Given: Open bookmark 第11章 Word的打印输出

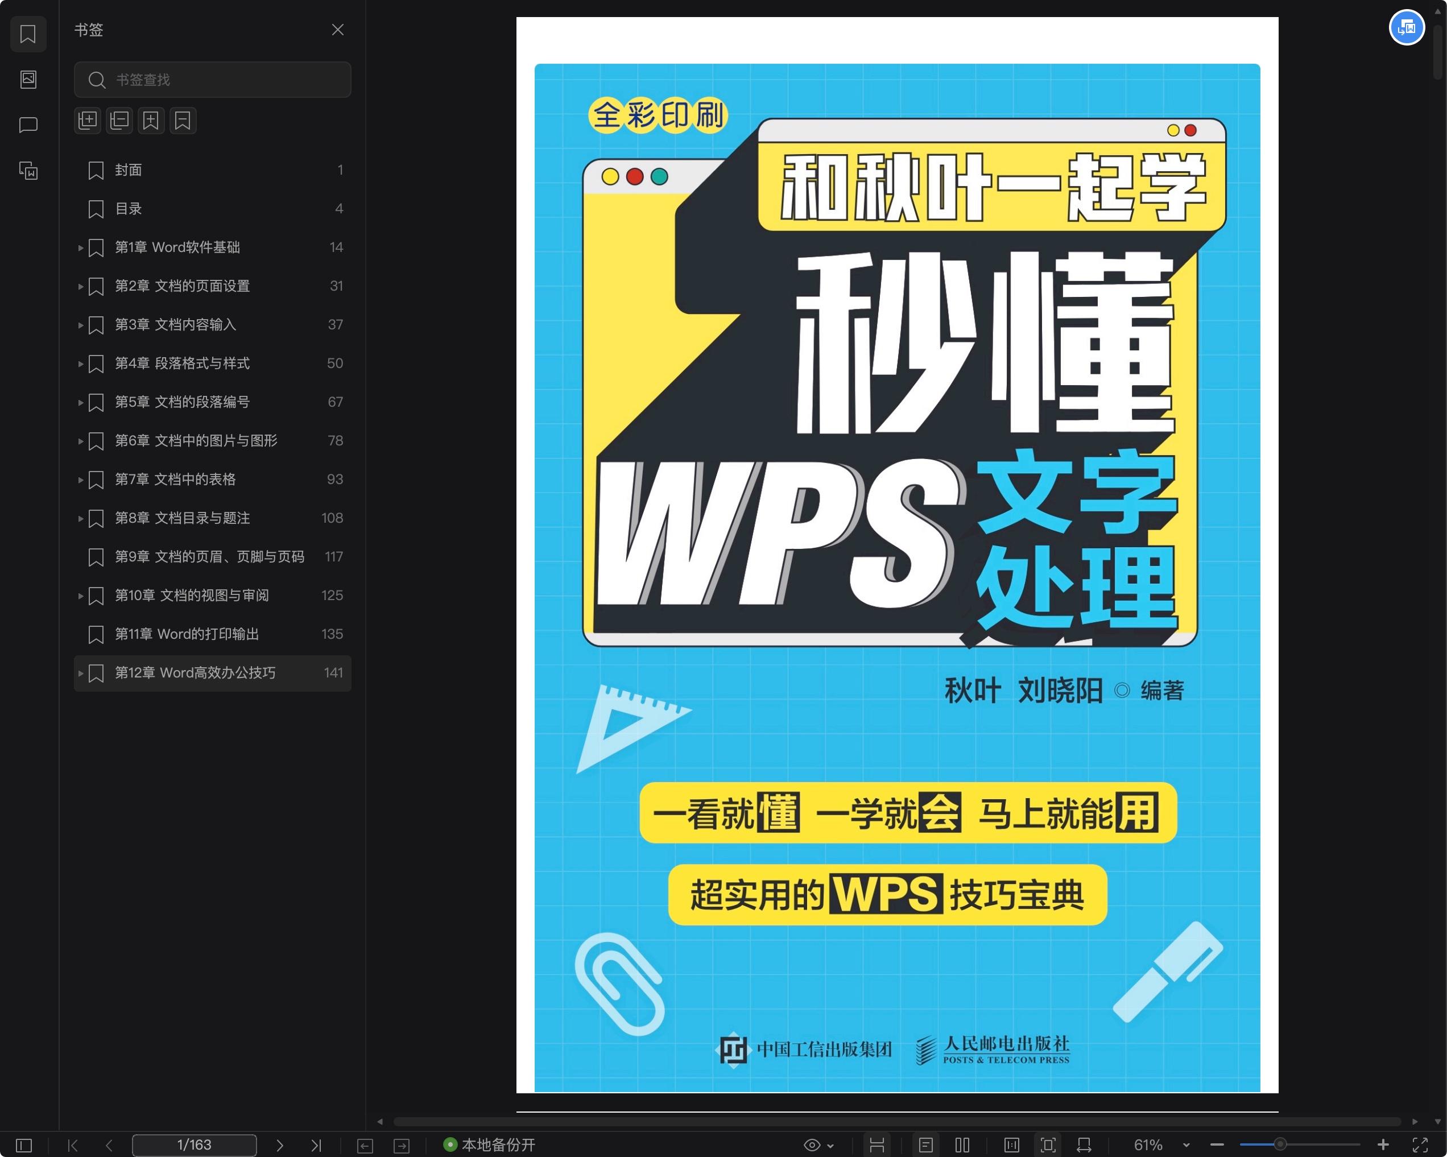Looking at the screenshot, I should point(212,634).
